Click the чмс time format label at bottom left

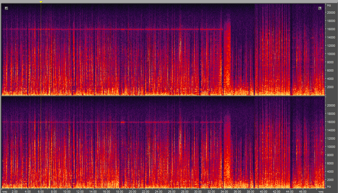click(x=5, y=191)
